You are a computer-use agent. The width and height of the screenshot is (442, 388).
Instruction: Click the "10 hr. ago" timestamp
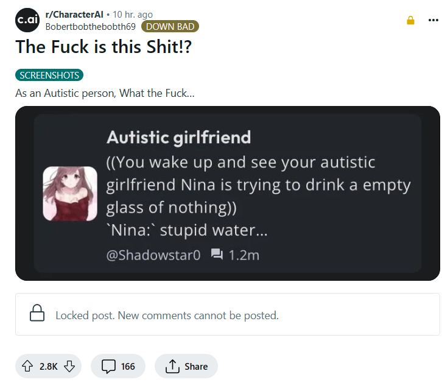click(x=133, y=15)
